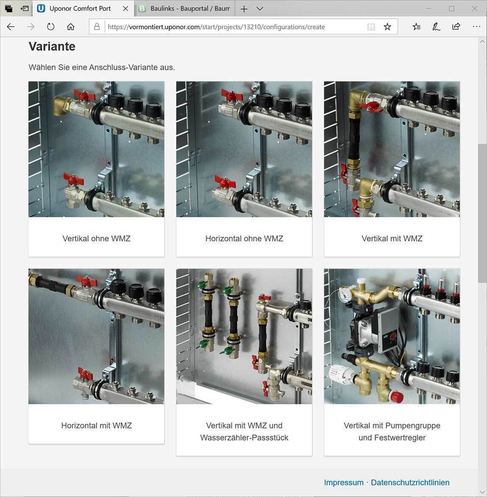Click the Variante heading
Screen dimensions: 487x497
[x=52, y=47]
